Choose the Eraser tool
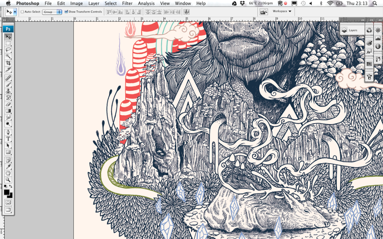 click(x=8, y=104)
